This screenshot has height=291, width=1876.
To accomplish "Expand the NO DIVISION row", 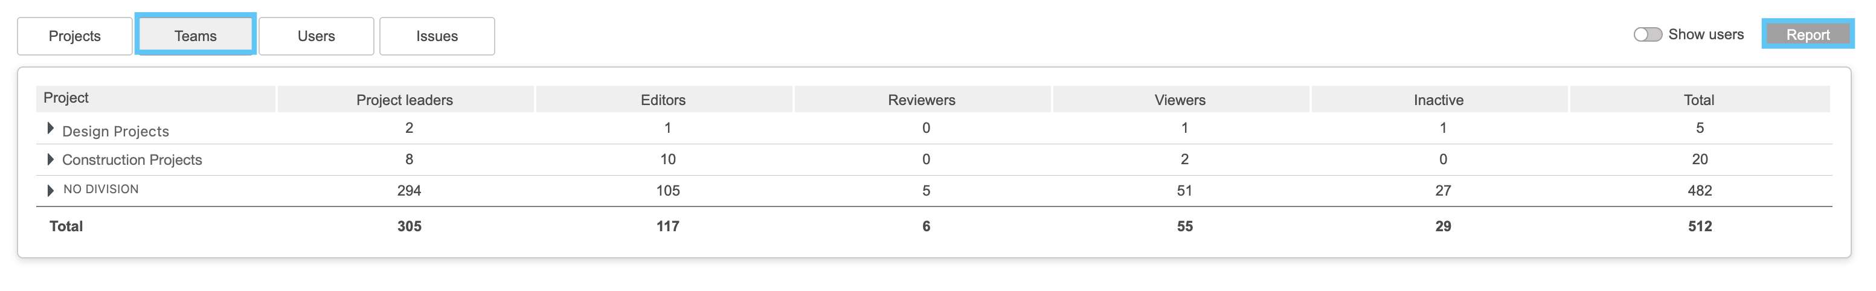I will click(50, 191).
